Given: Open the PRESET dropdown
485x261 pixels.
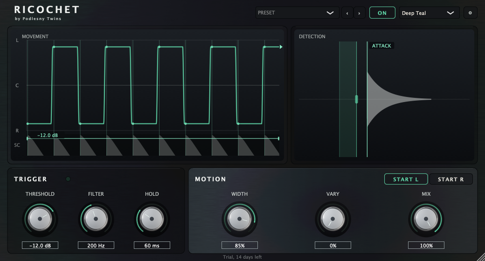Looking at the screenshot, I should point(297,13).
